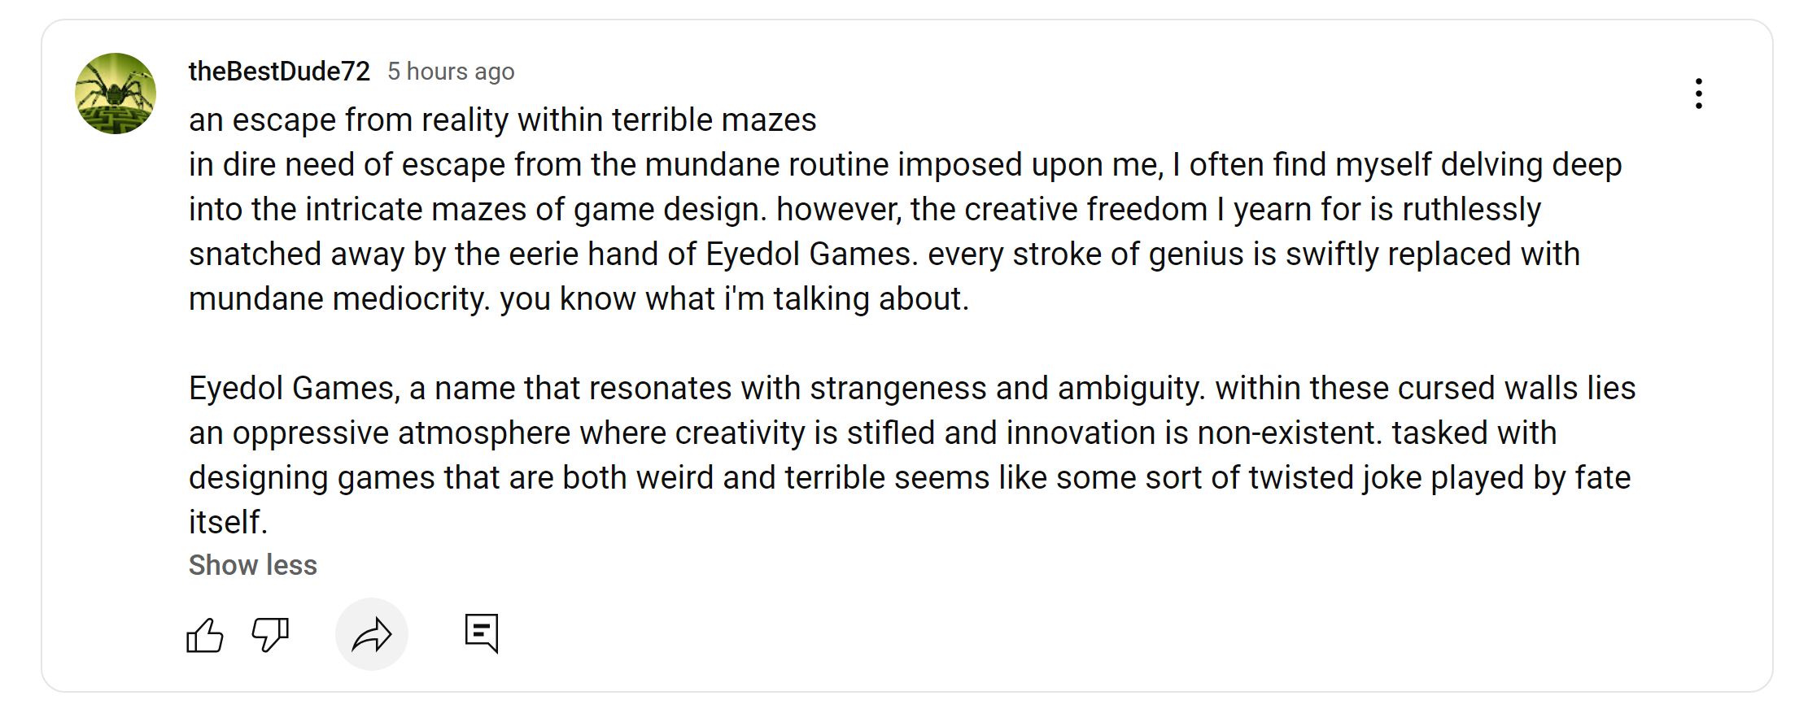Viewport: 1808px width, 722px height.
Task: Click the line starting 'mundane mediocrity. you know'
Action: pos(579,299)
